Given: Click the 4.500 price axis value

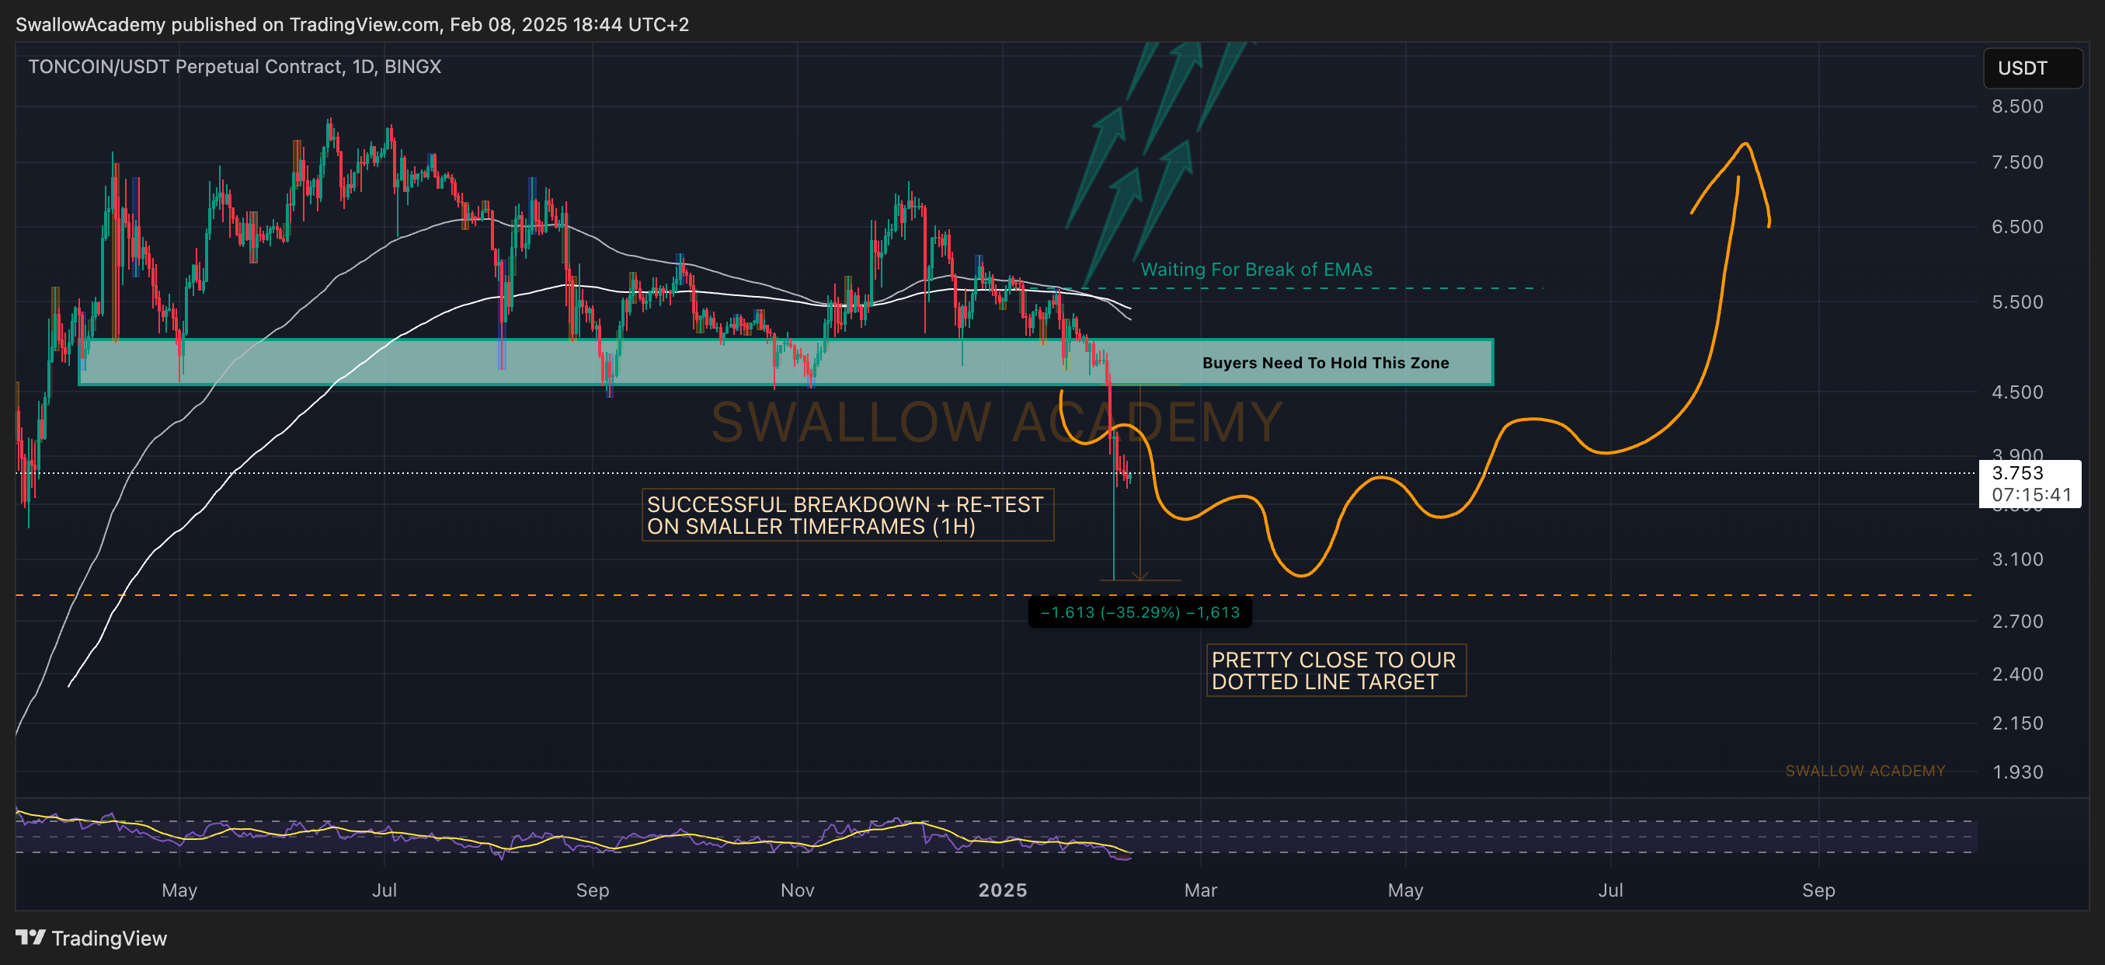Looking at the screenshot, I should [2016, 392].
